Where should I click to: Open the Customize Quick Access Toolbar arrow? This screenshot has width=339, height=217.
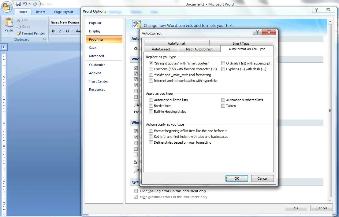pyautogui.click(x=44, y=4)
